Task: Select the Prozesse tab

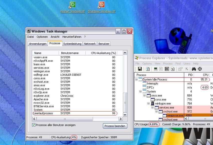Action: [x=55, y=43]
